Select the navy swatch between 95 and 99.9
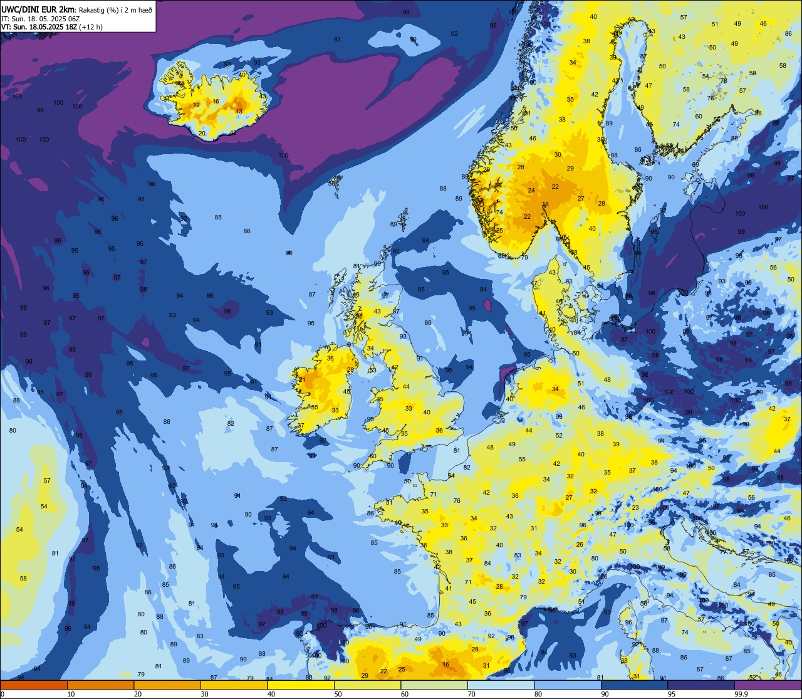 (701, 685)
